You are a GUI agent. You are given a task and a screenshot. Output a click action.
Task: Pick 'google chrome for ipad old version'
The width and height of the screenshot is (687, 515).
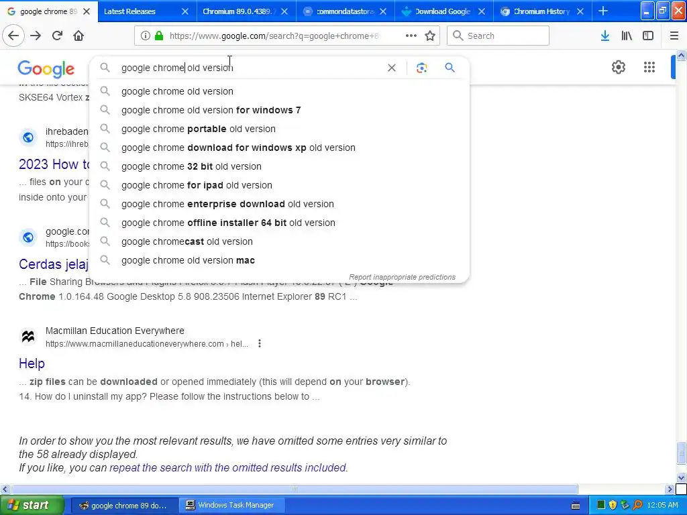(x=279, y=185)
